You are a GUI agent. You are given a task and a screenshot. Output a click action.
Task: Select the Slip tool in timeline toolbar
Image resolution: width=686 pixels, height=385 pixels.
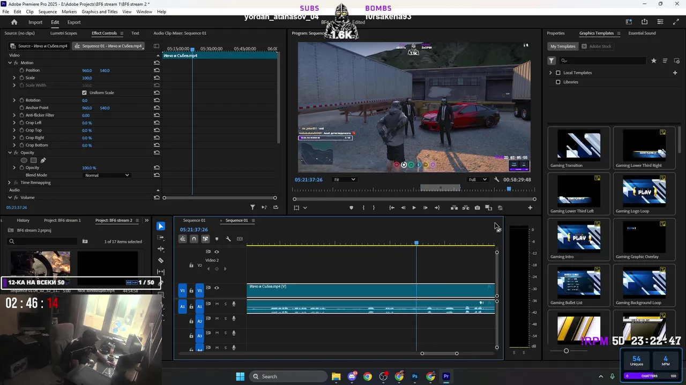point(161,272)
